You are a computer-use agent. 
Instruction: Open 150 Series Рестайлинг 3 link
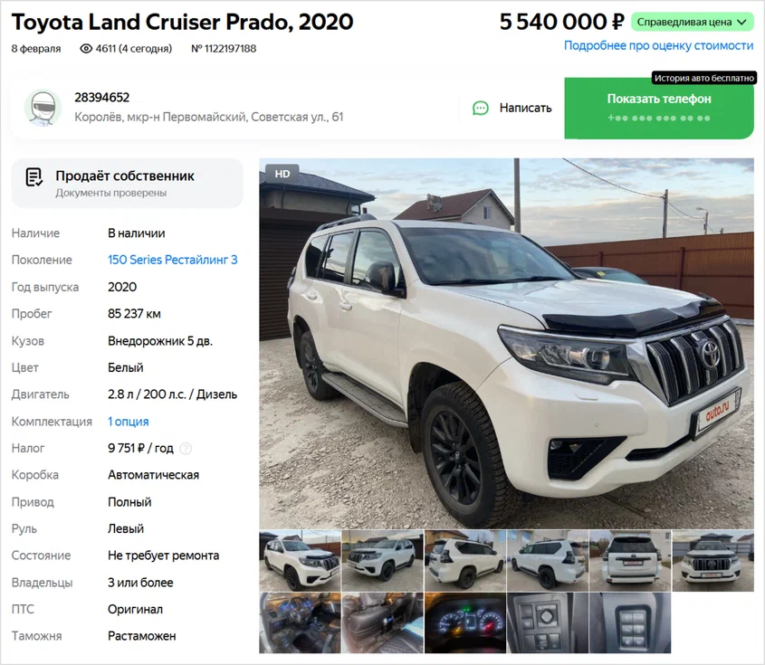173,260
